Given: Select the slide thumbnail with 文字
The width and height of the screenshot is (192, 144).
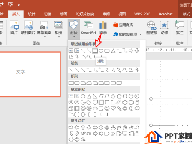Looking at the screenshot, I should (30, 74).
